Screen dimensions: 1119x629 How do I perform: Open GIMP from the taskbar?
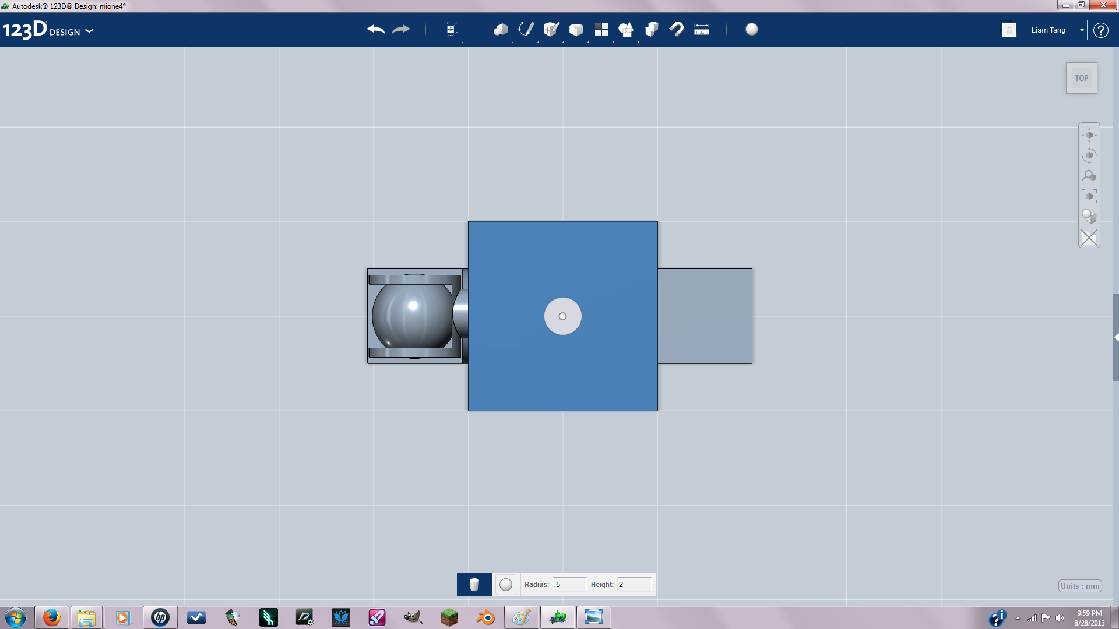tap(413, 617)
